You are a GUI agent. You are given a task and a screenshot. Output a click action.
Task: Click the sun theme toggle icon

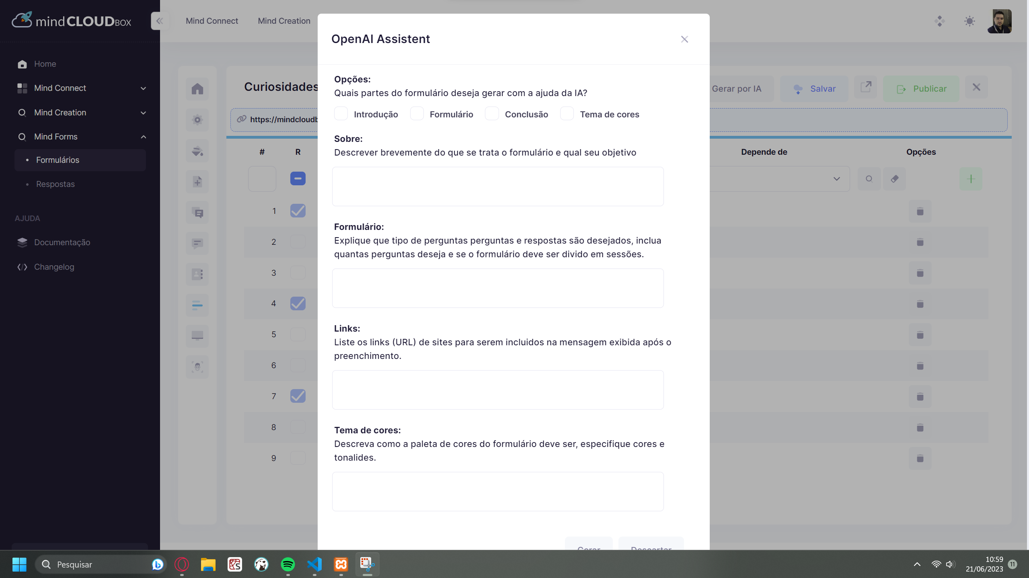point(969,21)
